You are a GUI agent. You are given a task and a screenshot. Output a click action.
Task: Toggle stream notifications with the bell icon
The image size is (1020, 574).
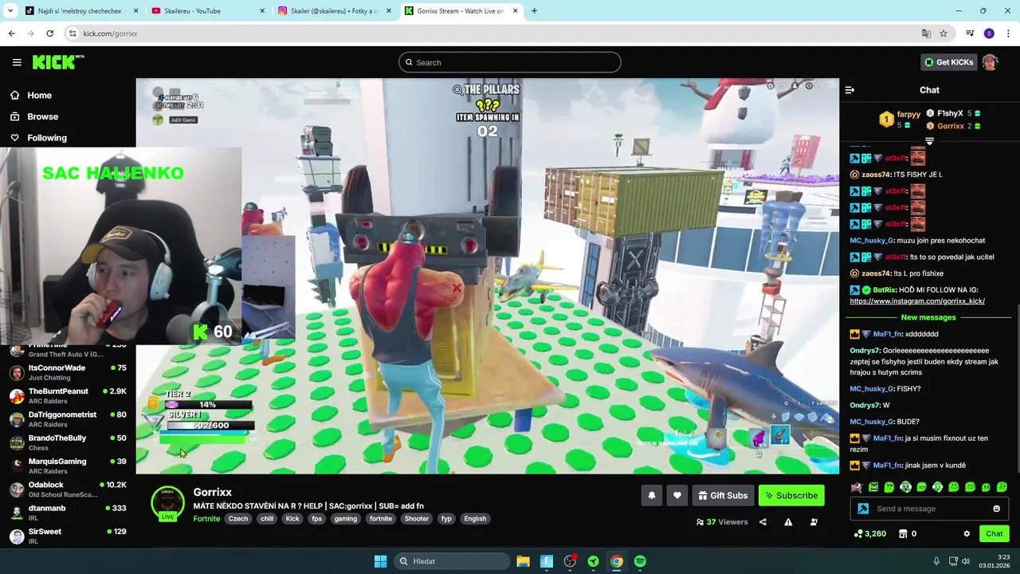click(651, 495)
